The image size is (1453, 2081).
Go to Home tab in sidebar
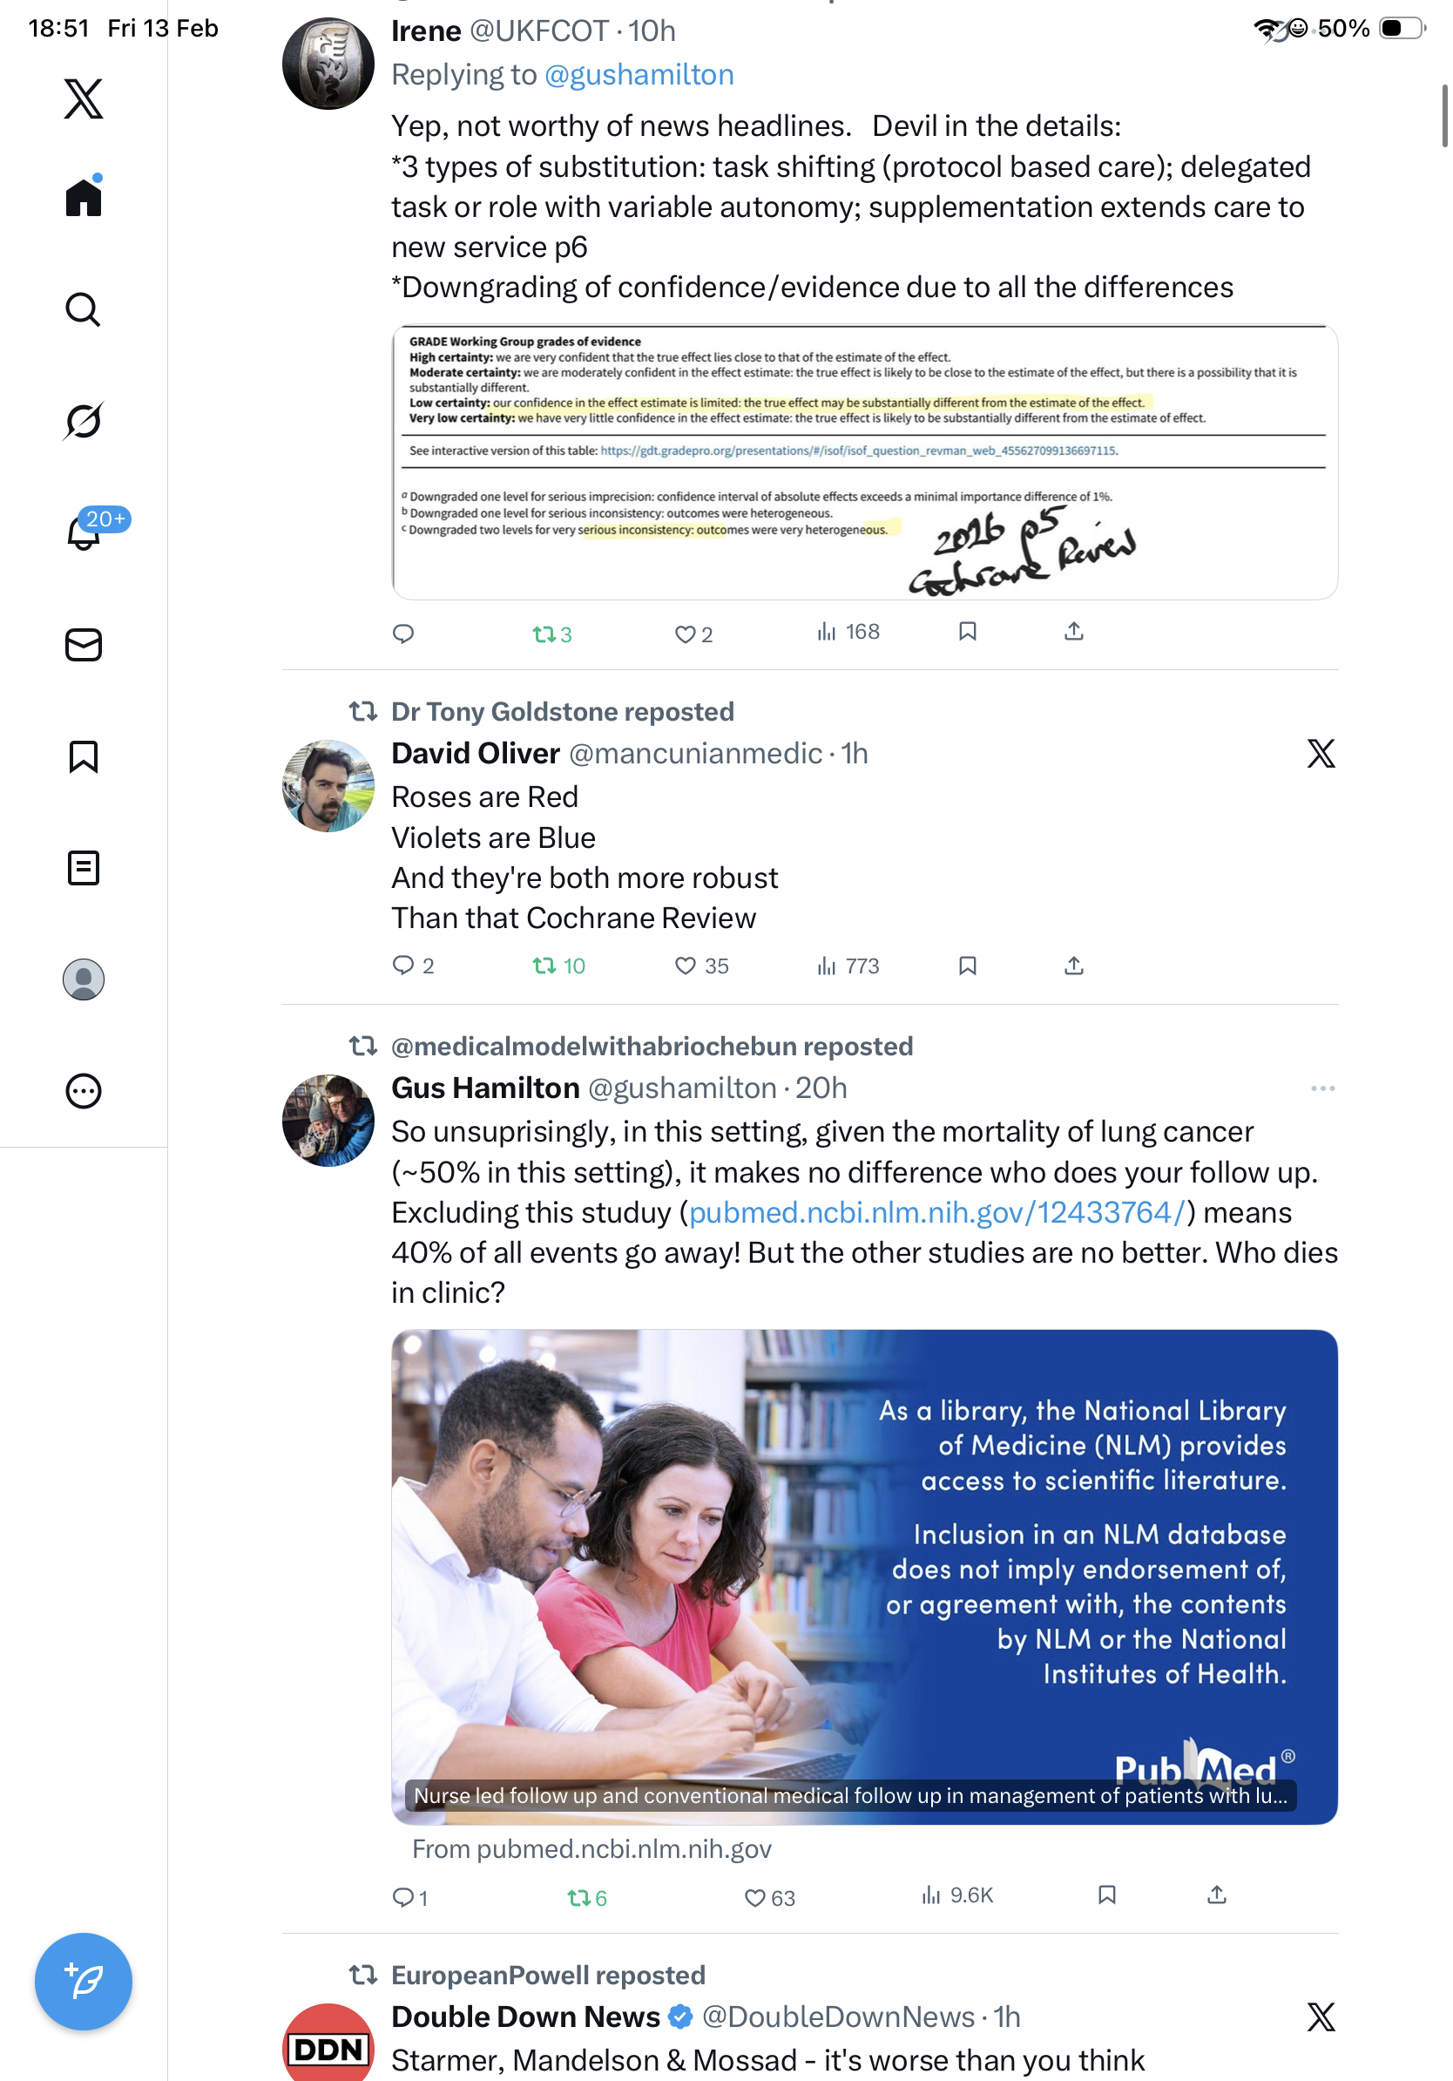point(84,196)
